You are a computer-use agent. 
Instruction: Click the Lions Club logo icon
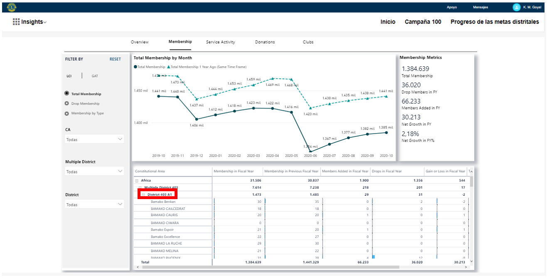click(x=12, y=7)
